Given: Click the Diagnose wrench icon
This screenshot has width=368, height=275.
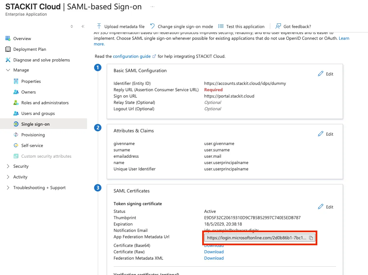Looking at the screenshot, I should coord(8,60).
